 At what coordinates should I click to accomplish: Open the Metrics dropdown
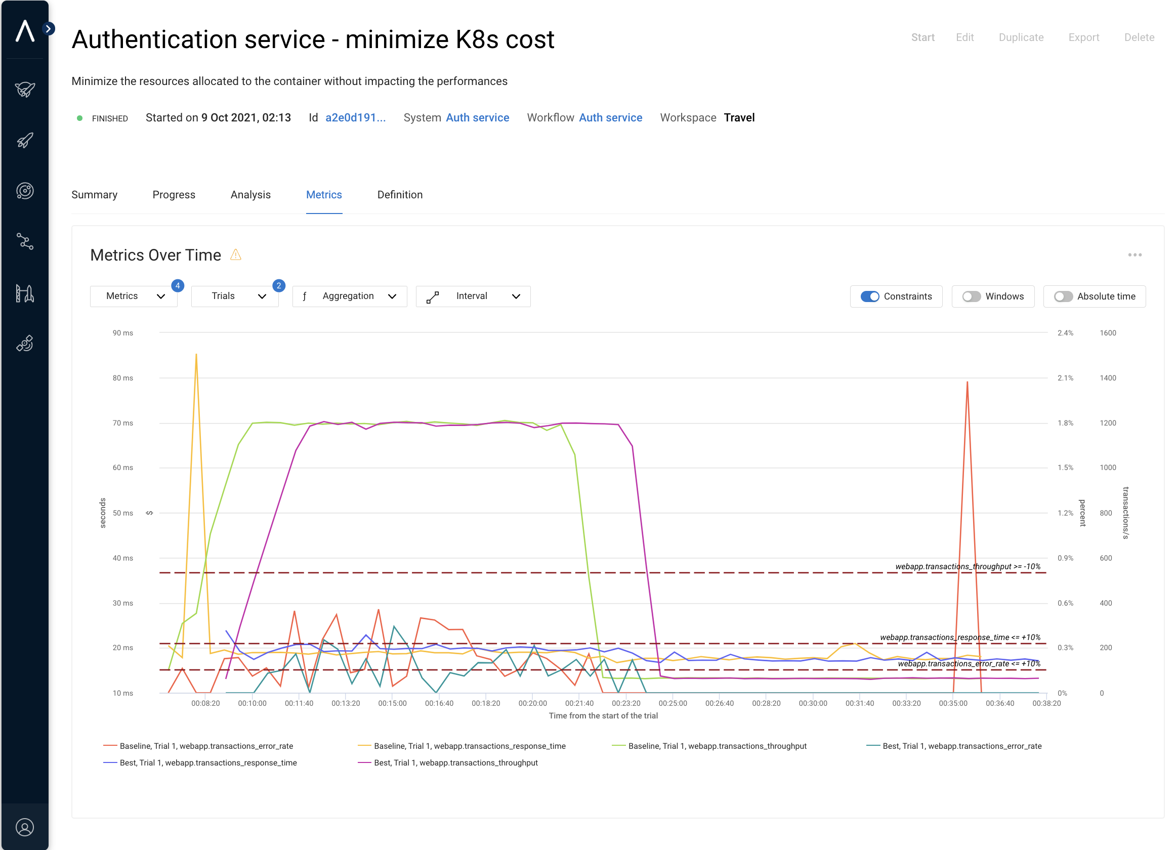tap(134, 296)
